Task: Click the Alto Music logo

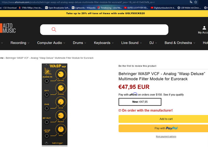Action: coord(8,28)
